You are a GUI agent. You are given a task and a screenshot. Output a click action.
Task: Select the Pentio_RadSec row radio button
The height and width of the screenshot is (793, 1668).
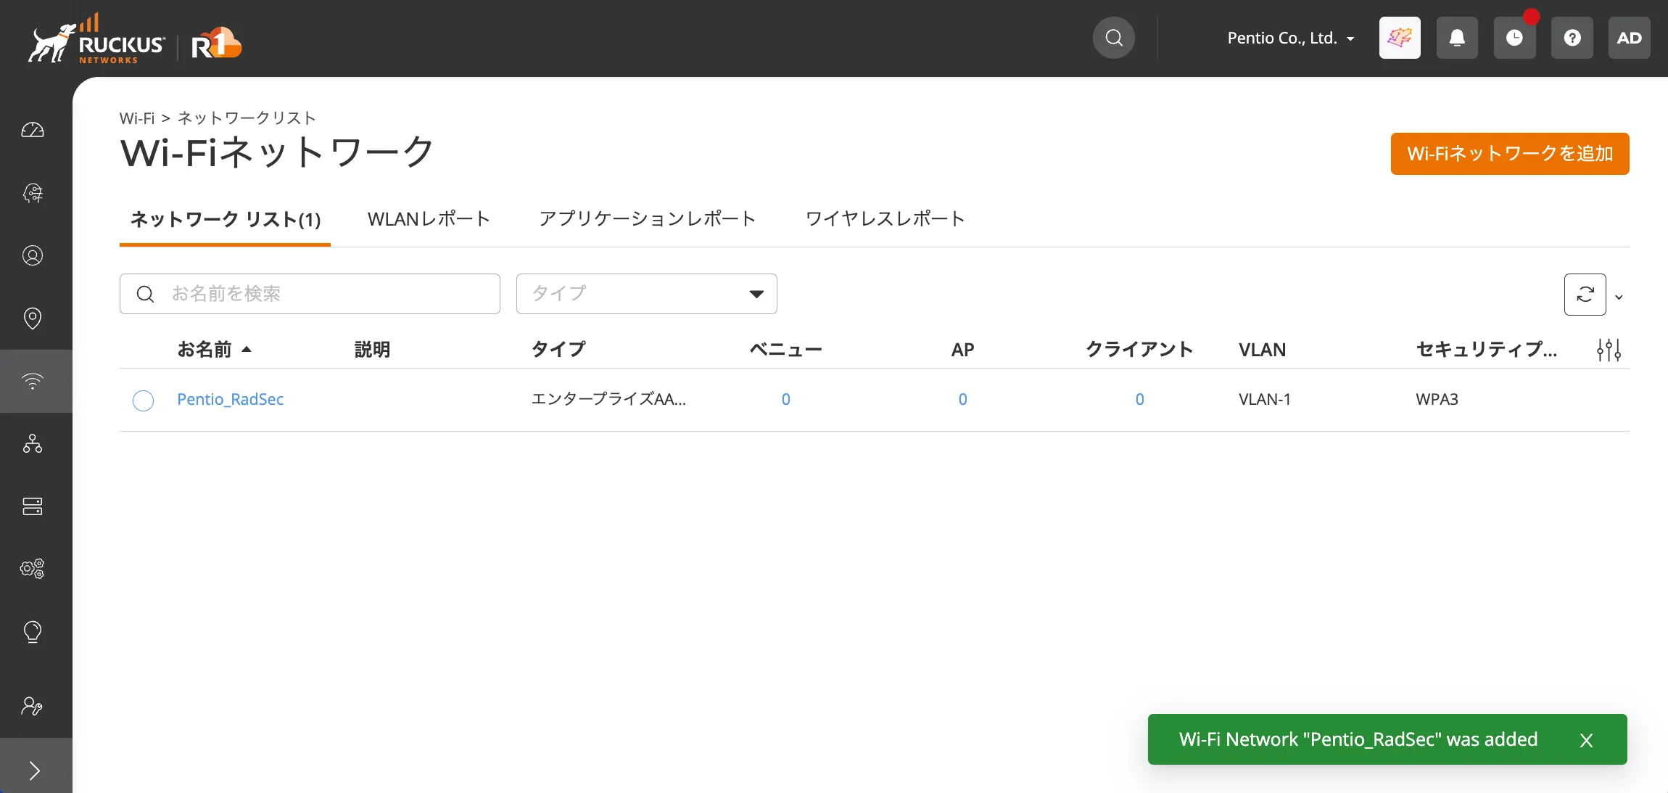(144, 400)
